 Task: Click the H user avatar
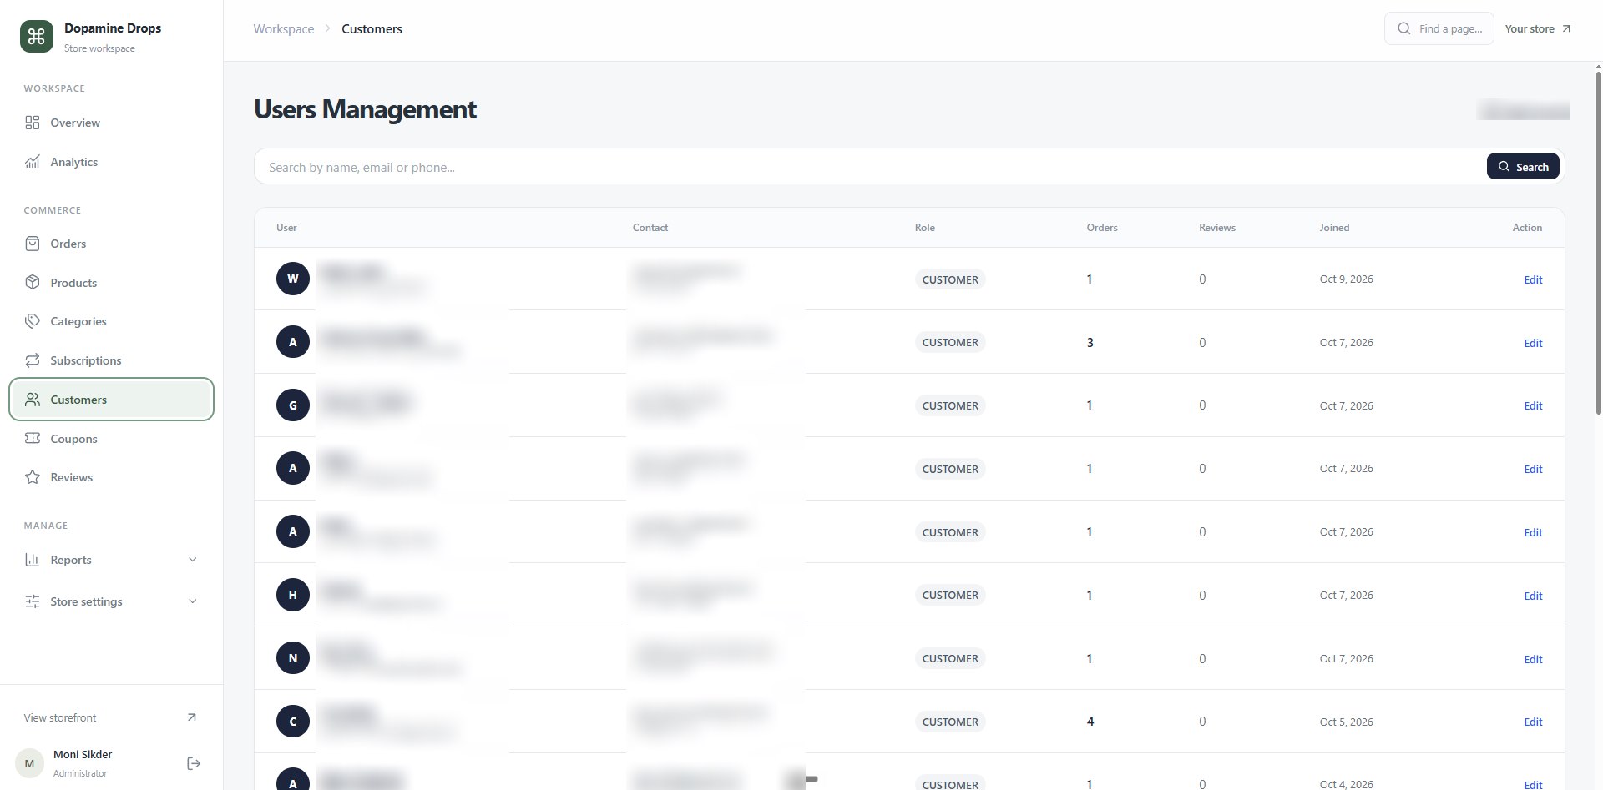[x=293, y=595]
